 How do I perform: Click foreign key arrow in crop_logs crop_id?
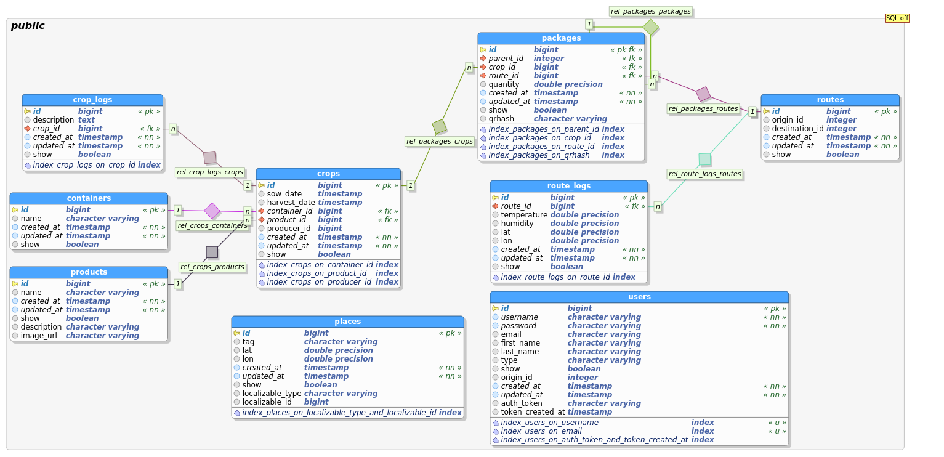click(x=27, y=129)
